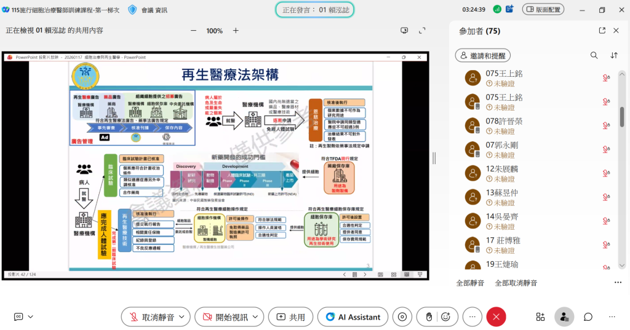This screenshot has height=330, width=630.
Task: Zoom out shared content with minus icon
Action: click(x=194, y=31)
